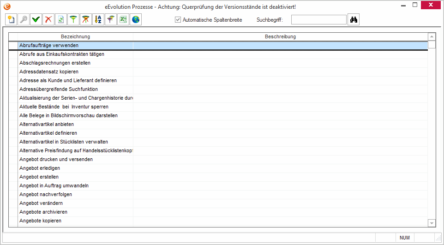Select 'Aktuelle Bestände bei Inventur sperren'

tap(218, 107)
